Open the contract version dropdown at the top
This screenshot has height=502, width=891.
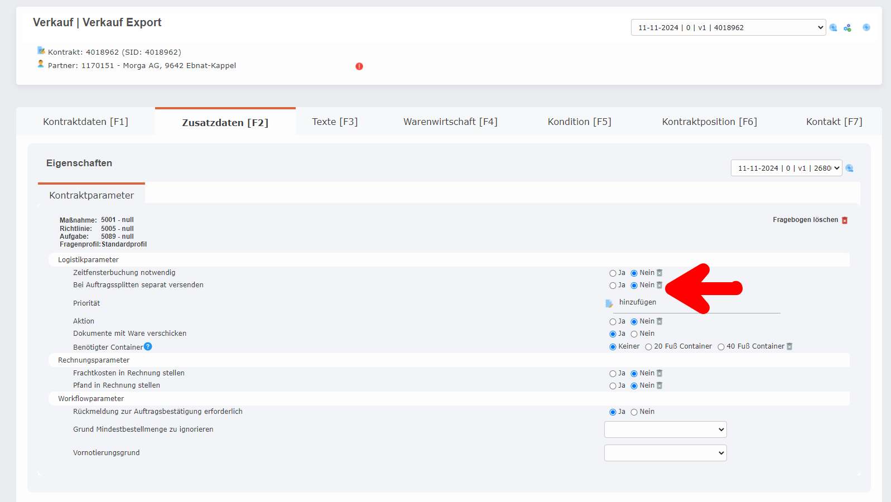(x=728, y=27)
